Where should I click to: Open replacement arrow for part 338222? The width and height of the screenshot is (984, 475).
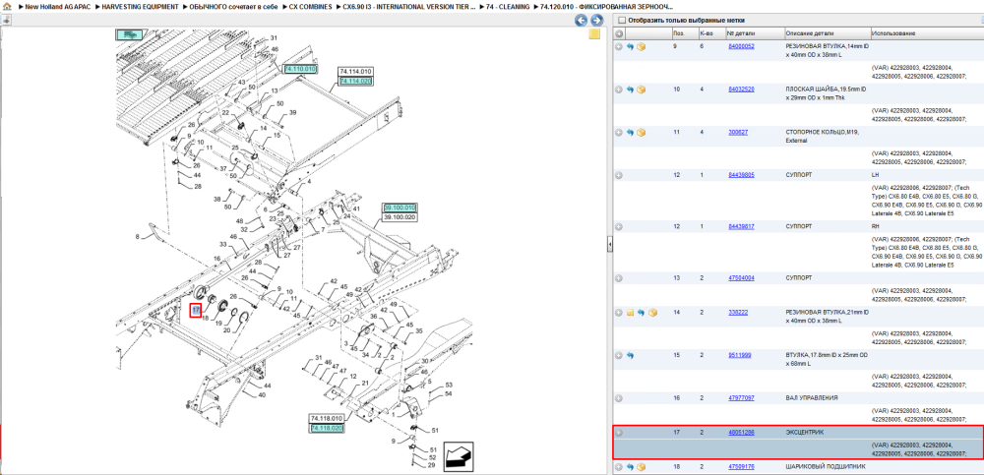642,313
